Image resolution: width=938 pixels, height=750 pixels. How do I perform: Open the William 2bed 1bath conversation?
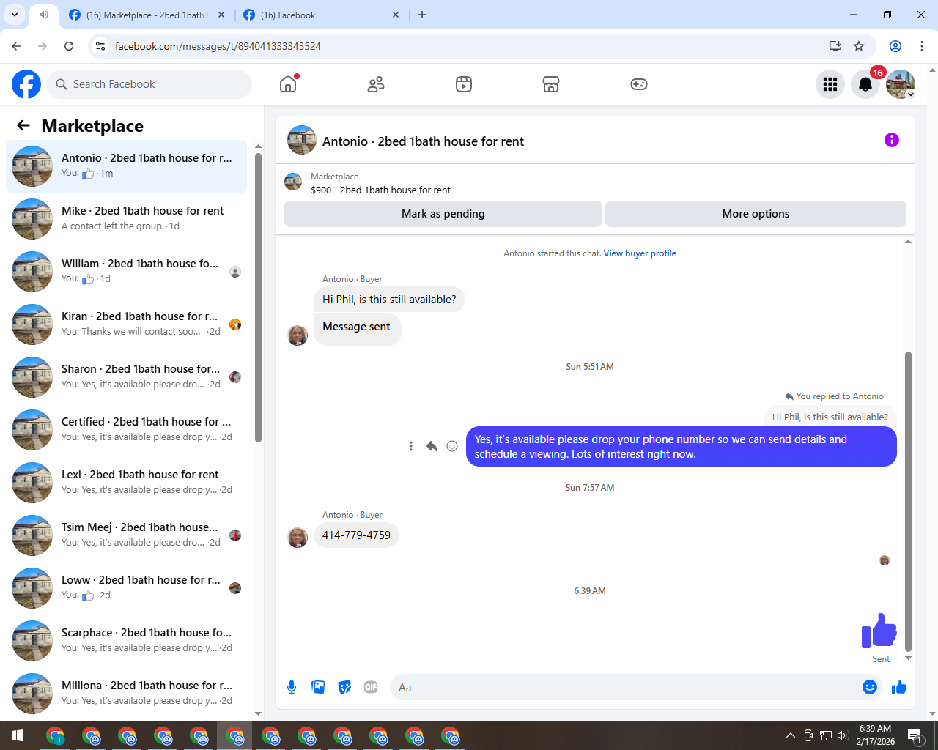[126, 272]
